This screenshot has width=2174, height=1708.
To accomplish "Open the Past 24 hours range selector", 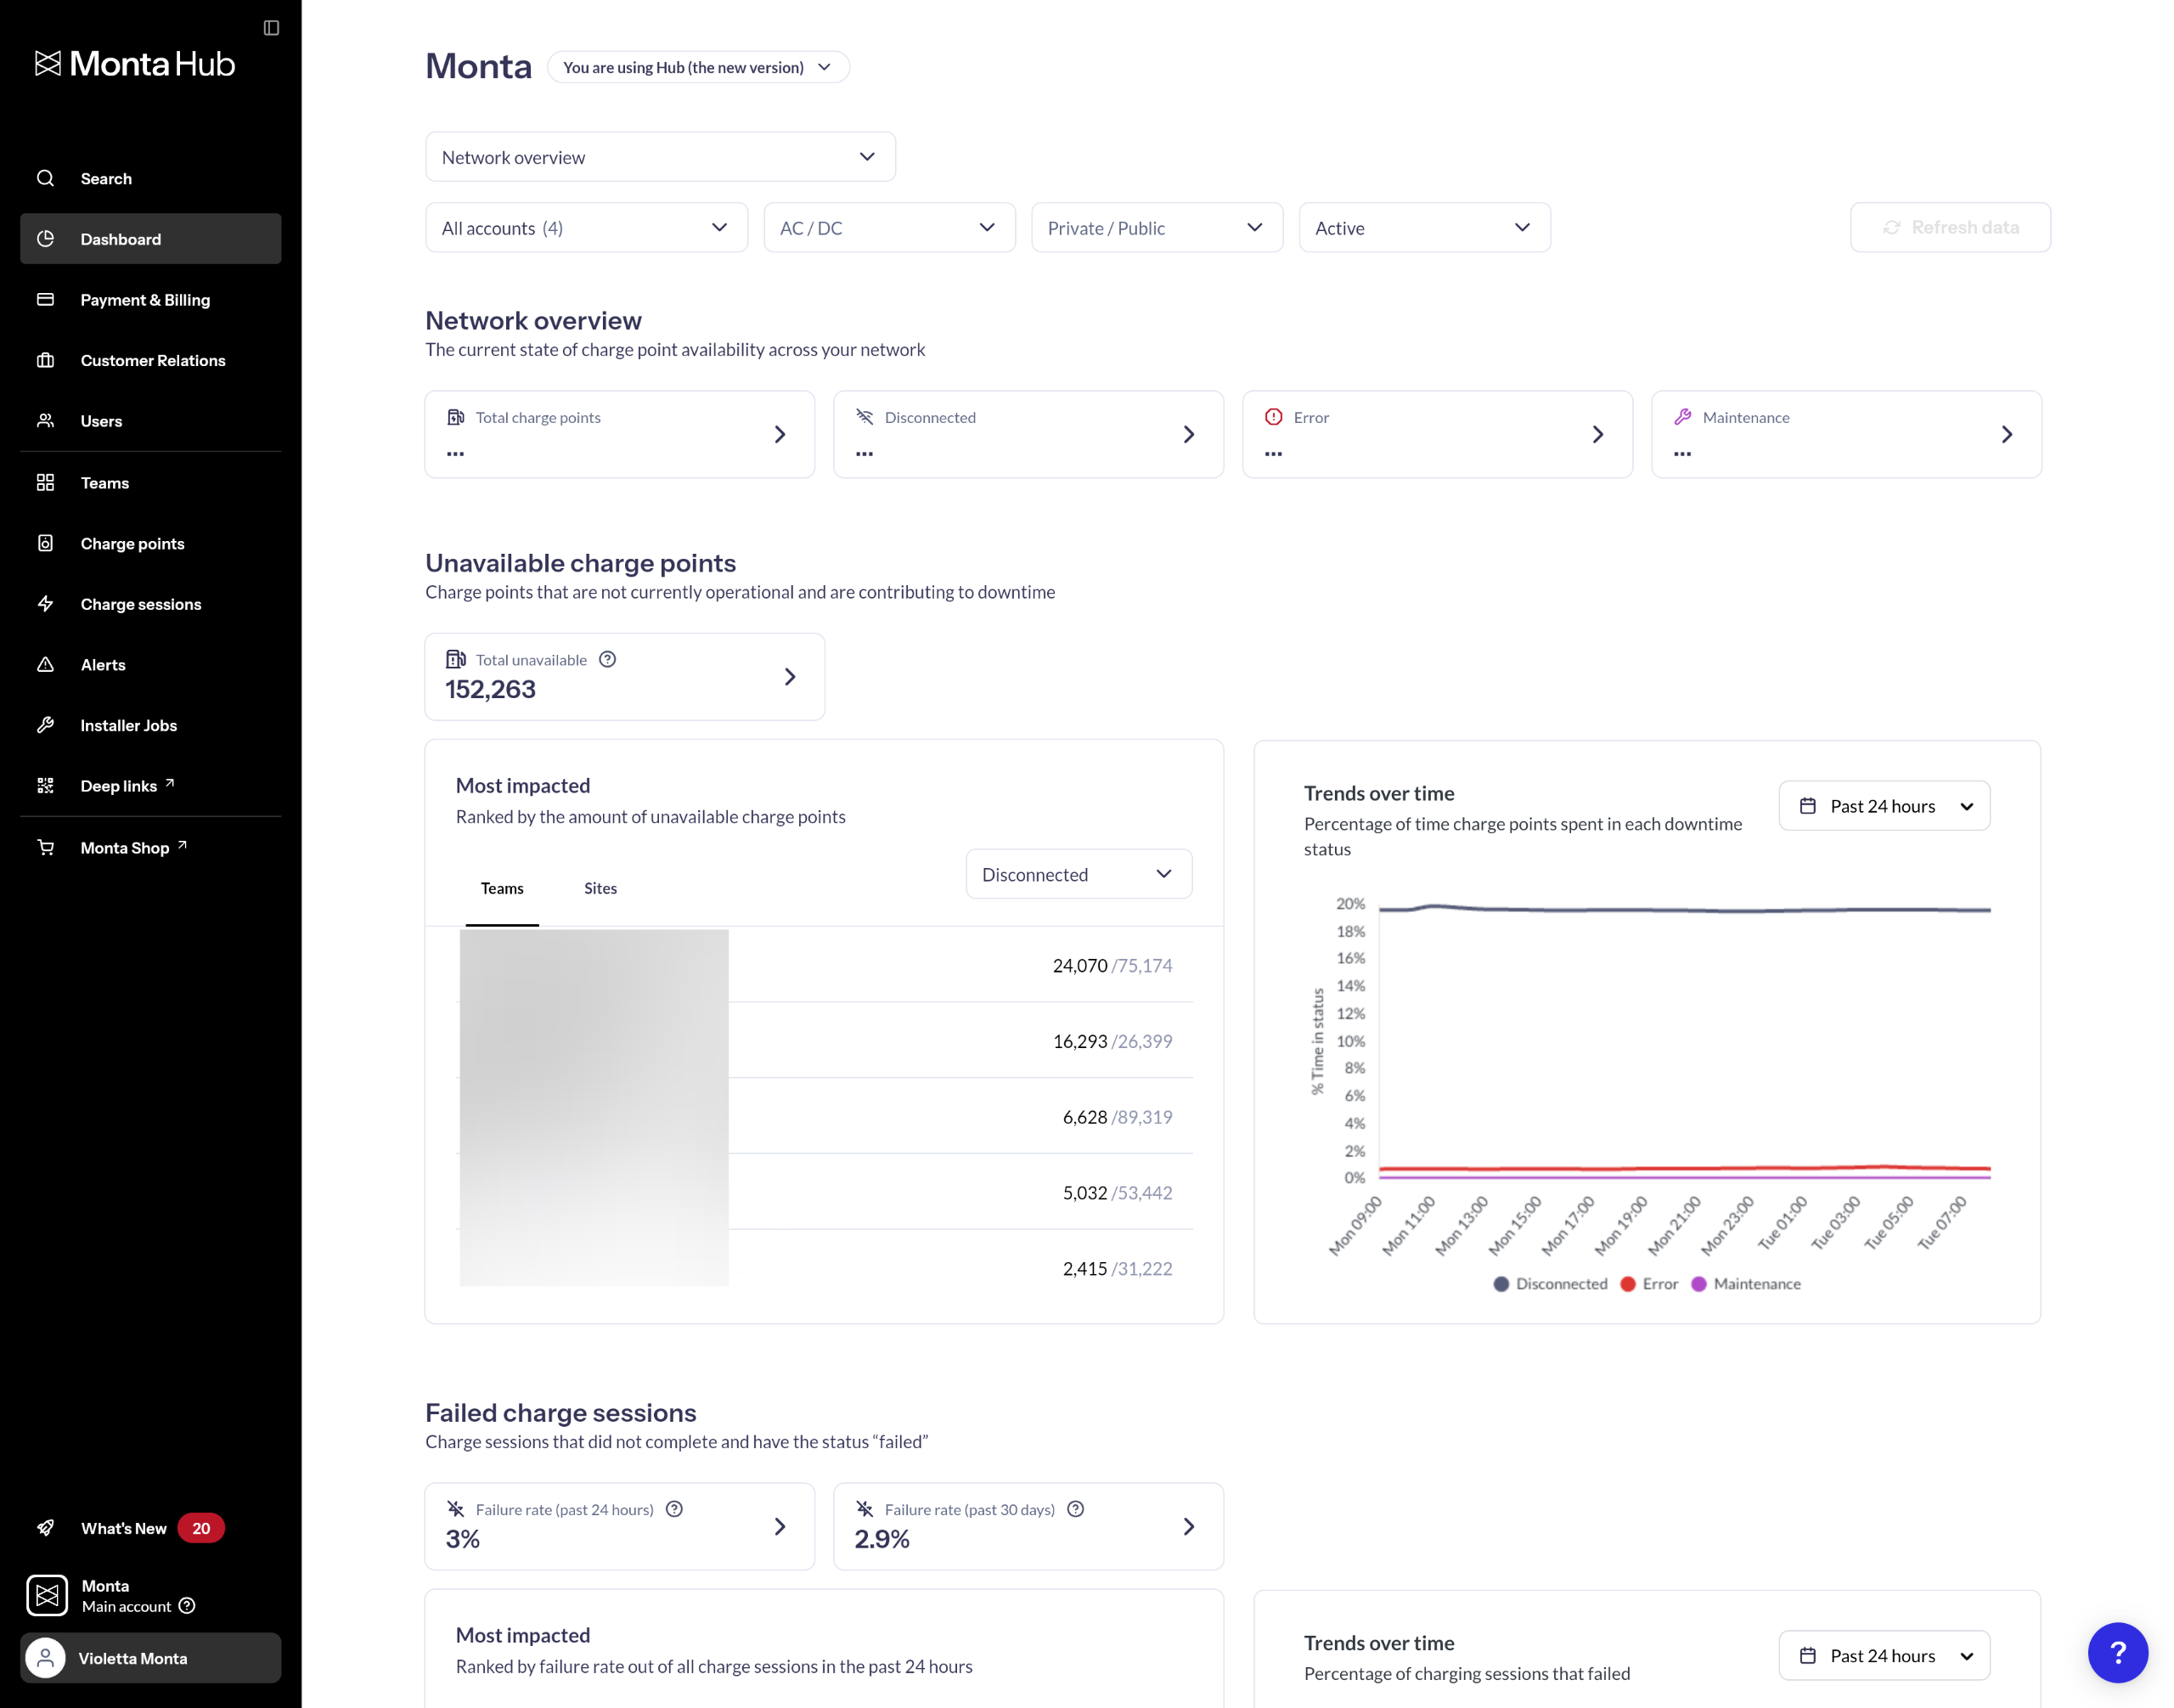I will tap(1883, 806).
